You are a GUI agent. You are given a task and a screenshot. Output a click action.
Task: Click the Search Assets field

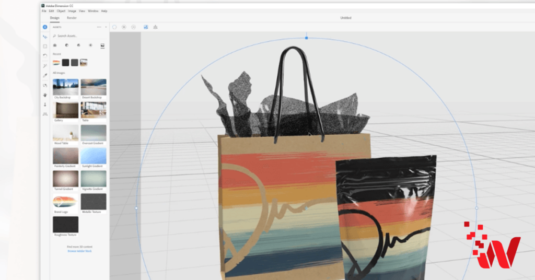[x=78, y=36]
